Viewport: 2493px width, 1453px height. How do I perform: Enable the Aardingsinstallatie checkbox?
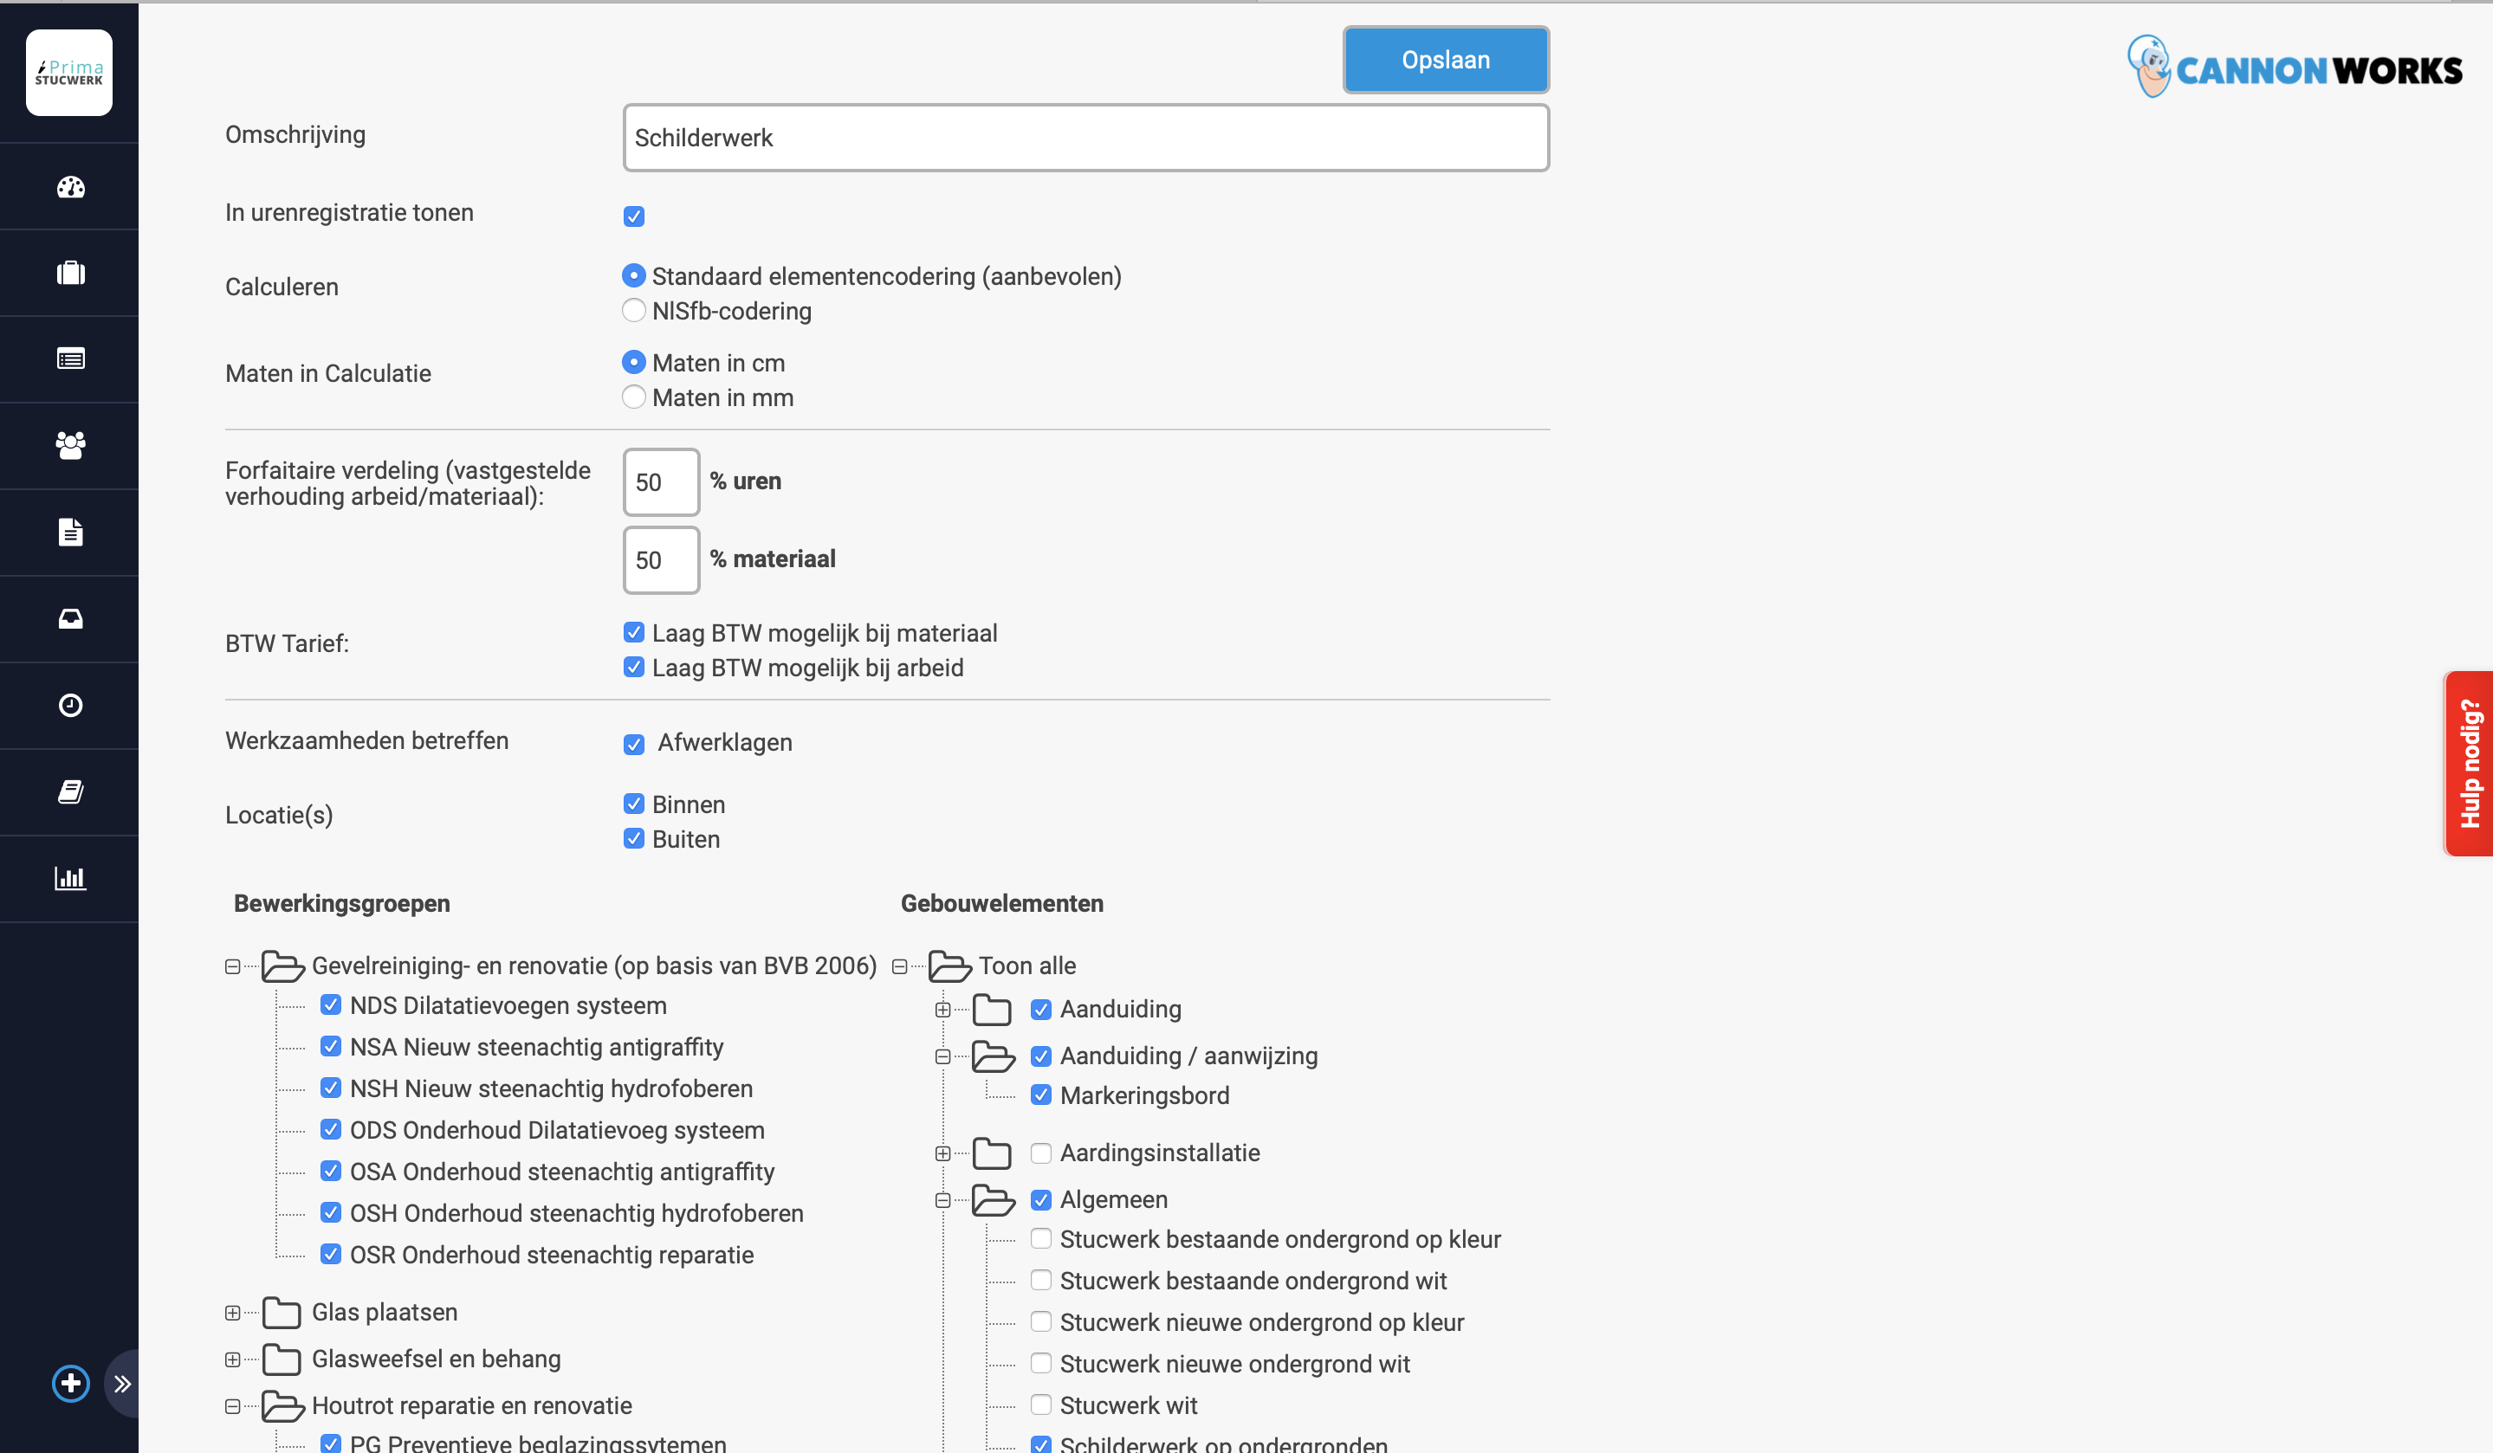[x=1040, y=1153]
